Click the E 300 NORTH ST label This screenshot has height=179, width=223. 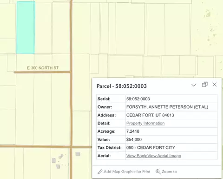pyautogui.click(x=43, y=68)
